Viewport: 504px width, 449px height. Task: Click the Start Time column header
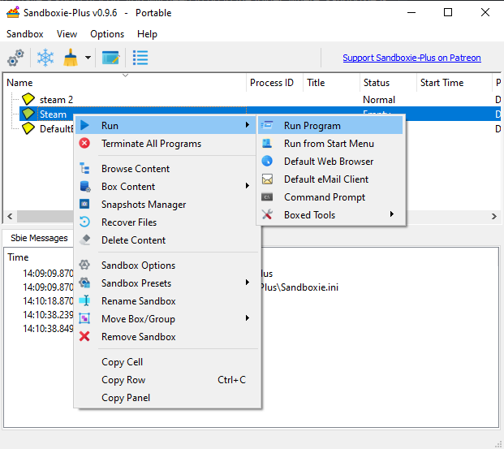pos(454,83)
